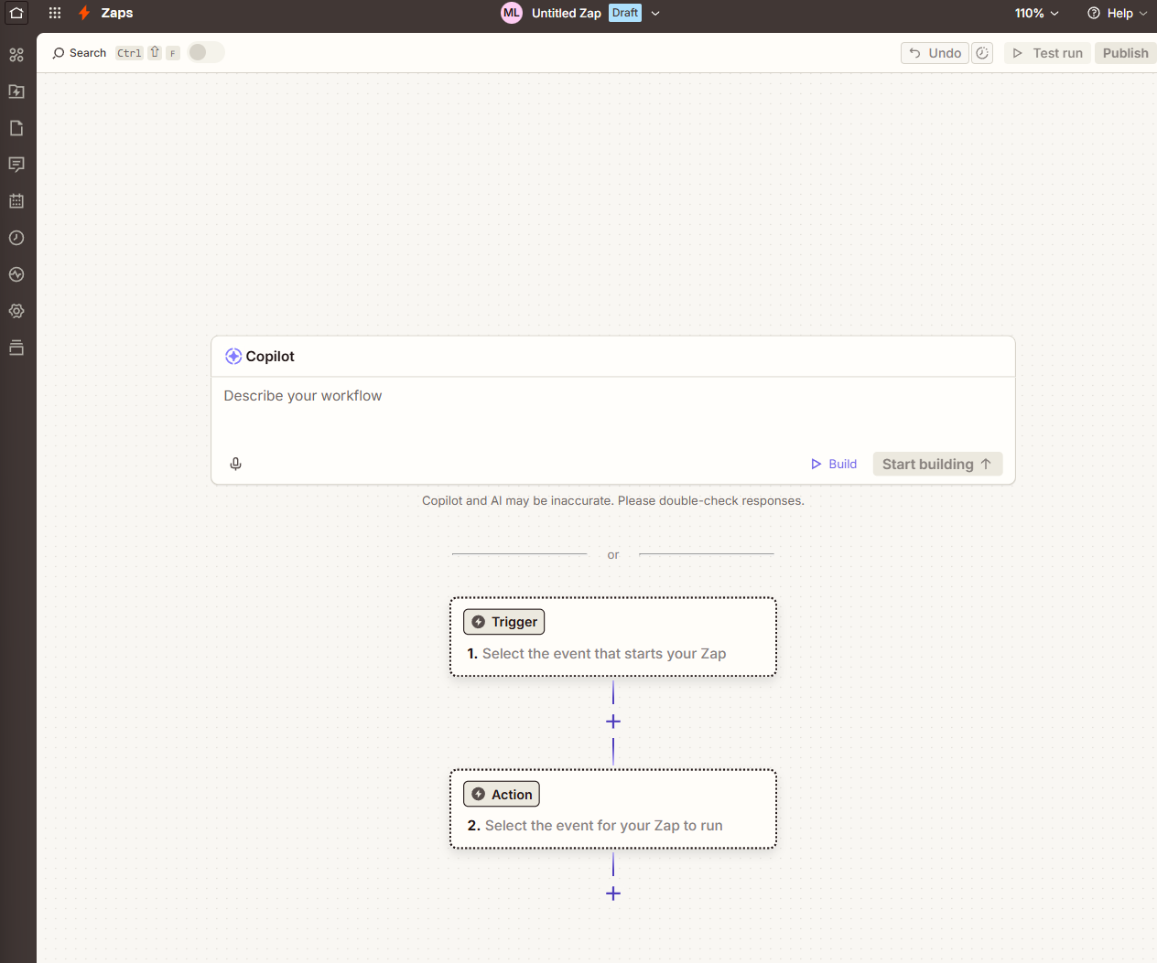Publish the Zap
Screen dimensions: 1157x963
[x=1125, y=53]
